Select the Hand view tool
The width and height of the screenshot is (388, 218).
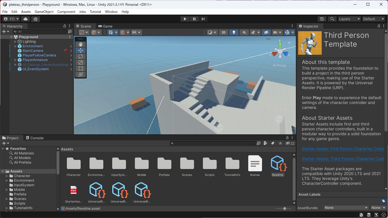[x=80, y=44]
